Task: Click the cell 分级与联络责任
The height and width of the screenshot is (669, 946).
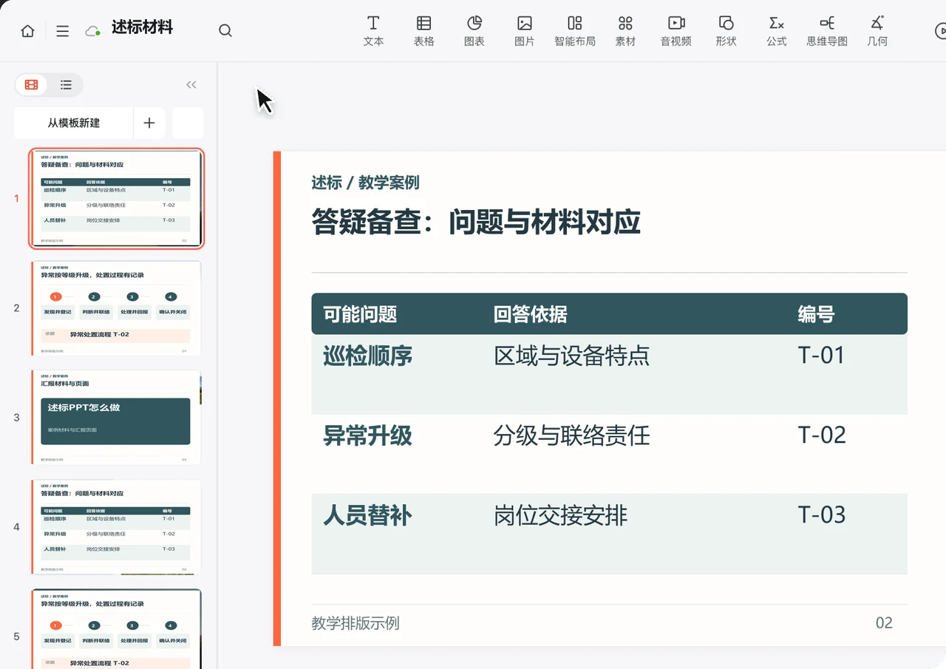Action: 571,436
